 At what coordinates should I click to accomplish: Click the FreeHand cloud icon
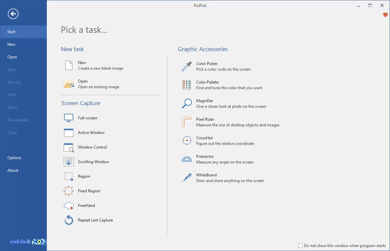tap(69, 206)
